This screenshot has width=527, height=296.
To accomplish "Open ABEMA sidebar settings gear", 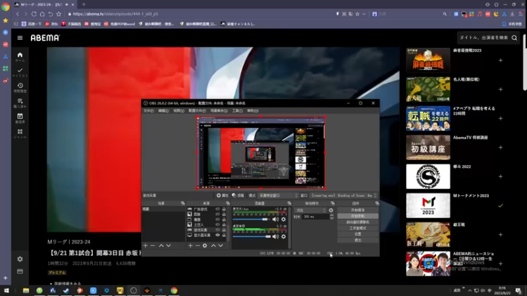I will tap(20, 259).
